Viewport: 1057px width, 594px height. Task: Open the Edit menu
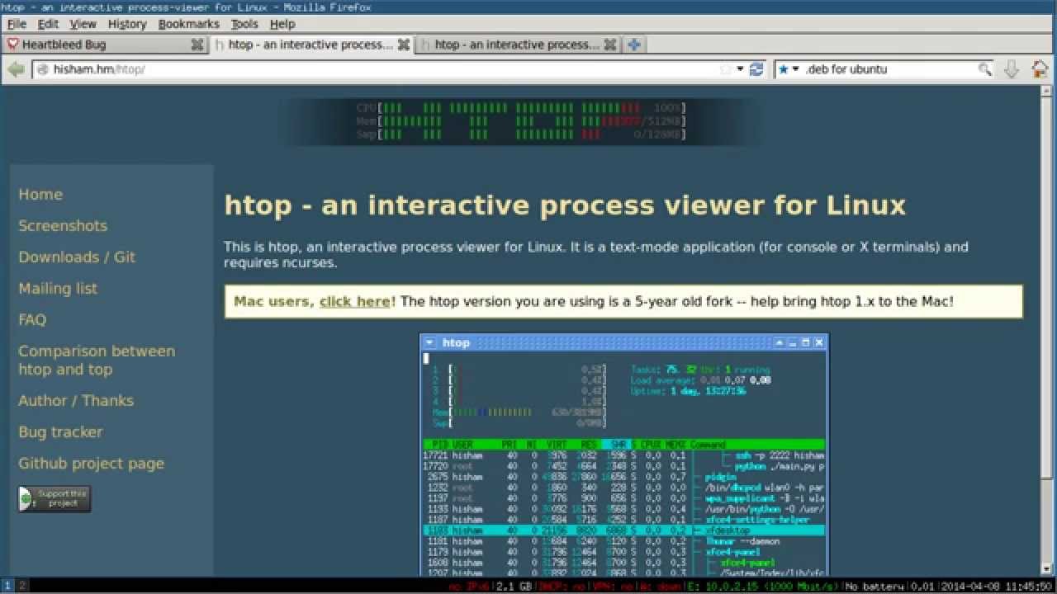pyautogui.click(x=48, y=24)
